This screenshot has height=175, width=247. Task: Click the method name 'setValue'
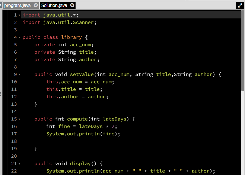82,75
